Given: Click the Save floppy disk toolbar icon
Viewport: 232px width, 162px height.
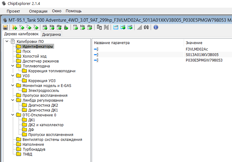Looking at the screenshot, I should 5,27.
